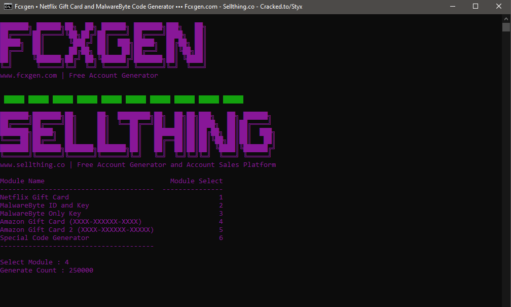Select the MalwareByte ID and Key row
Image resolution: width=511 pixels, height=307 pixels.
click(112, 205)
